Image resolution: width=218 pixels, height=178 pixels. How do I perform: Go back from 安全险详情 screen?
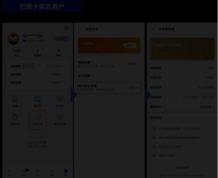153,29
